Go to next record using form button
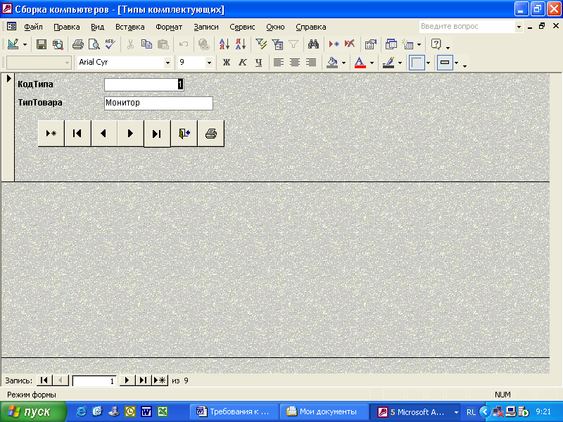The height and width of the screenshot is (422, 563). click(131, 134)
